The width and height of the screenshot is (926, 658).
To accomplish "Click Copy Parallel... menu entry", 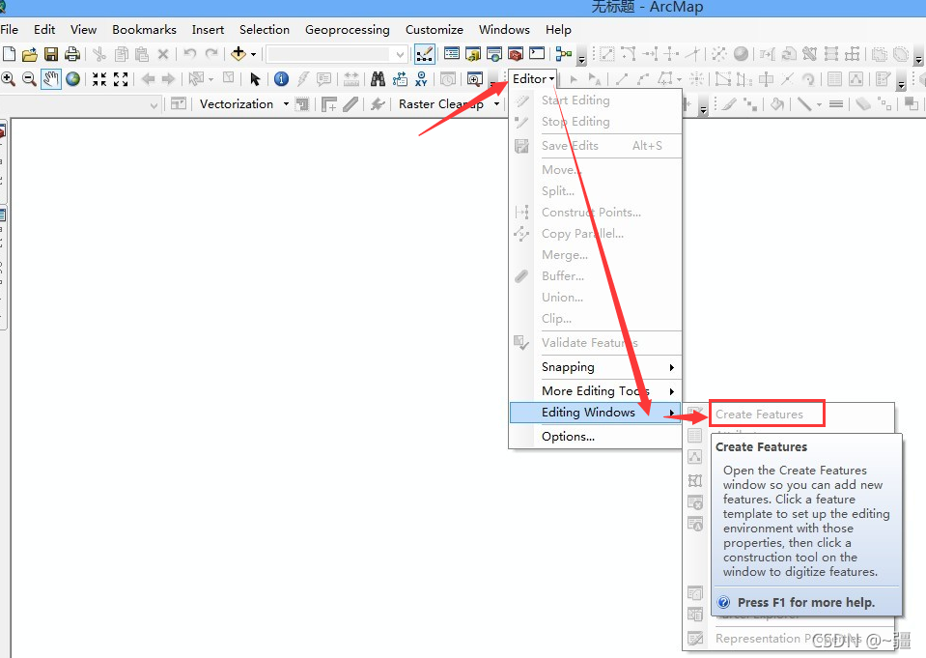I will click(595, 234).
